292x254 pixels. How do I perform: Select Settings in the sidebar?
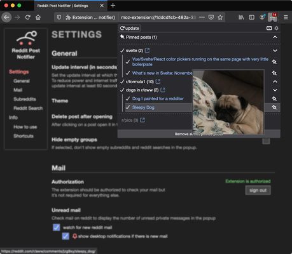[x=19, y=72]
